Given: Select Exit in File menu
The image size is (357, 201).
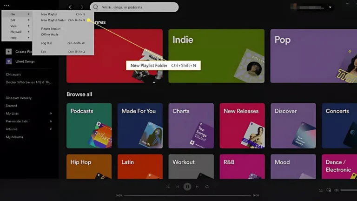Looking at the screenshot, I should pos(63,52).
